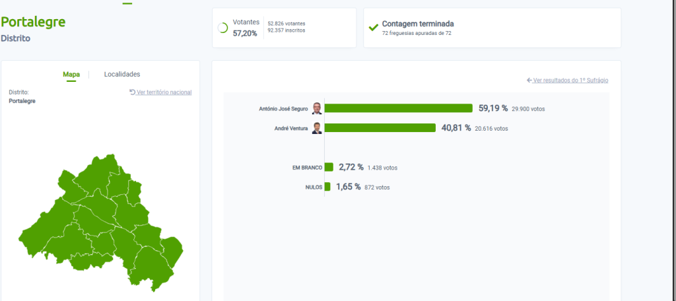This screenshot has height=301, width=676.
Task: Click the green checkmark beside Contagem terminada
Action: (373, 28)
